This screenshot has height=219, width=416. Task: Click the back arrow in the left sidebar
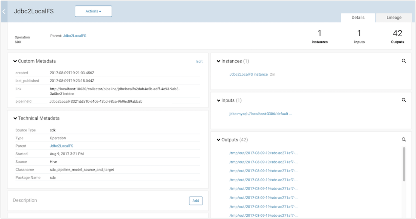[x=4, y=12]
